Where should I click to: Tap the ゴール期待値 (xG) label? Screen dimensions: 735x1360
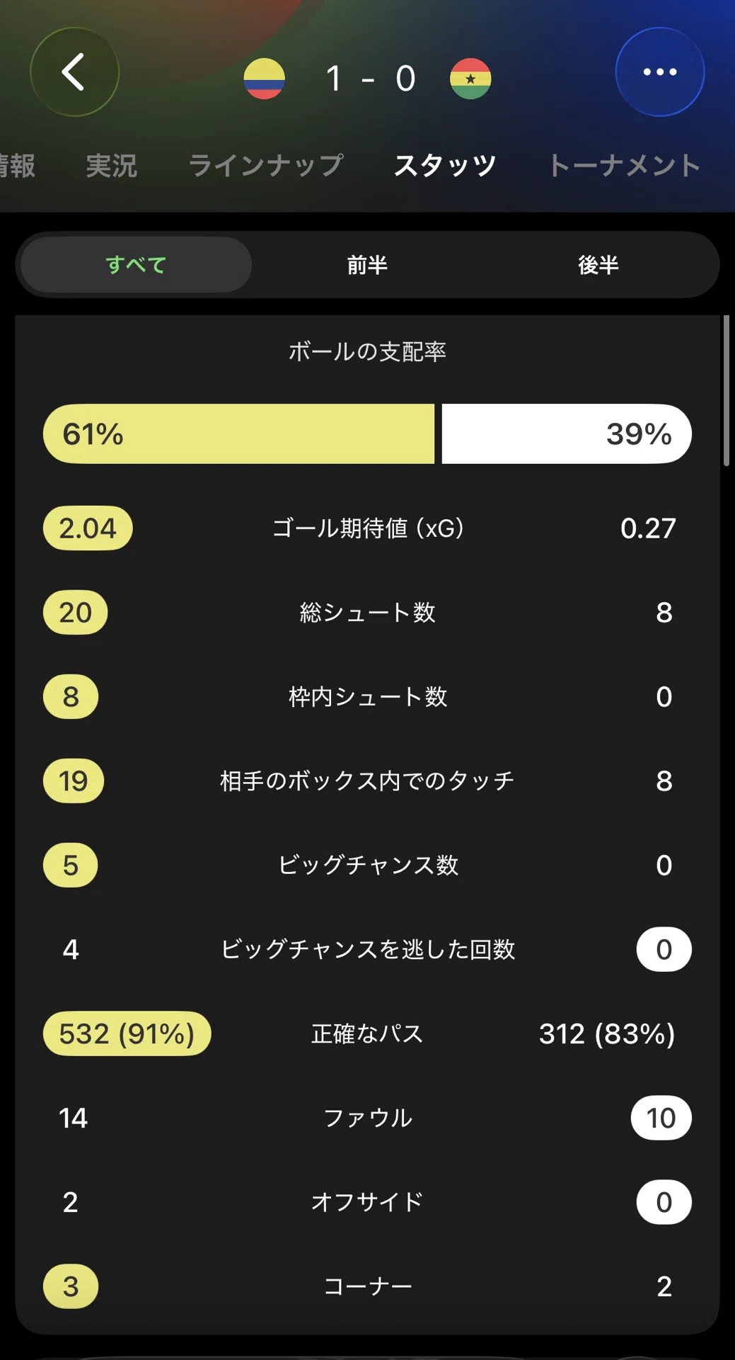(368, 528)
